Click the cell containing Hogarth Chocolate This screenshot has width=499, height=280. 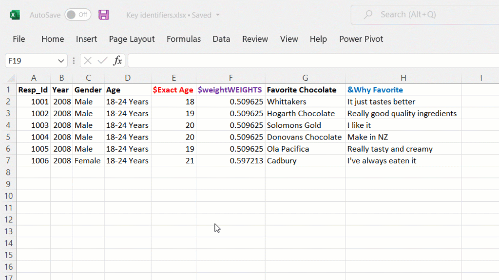tap(305, 113)
